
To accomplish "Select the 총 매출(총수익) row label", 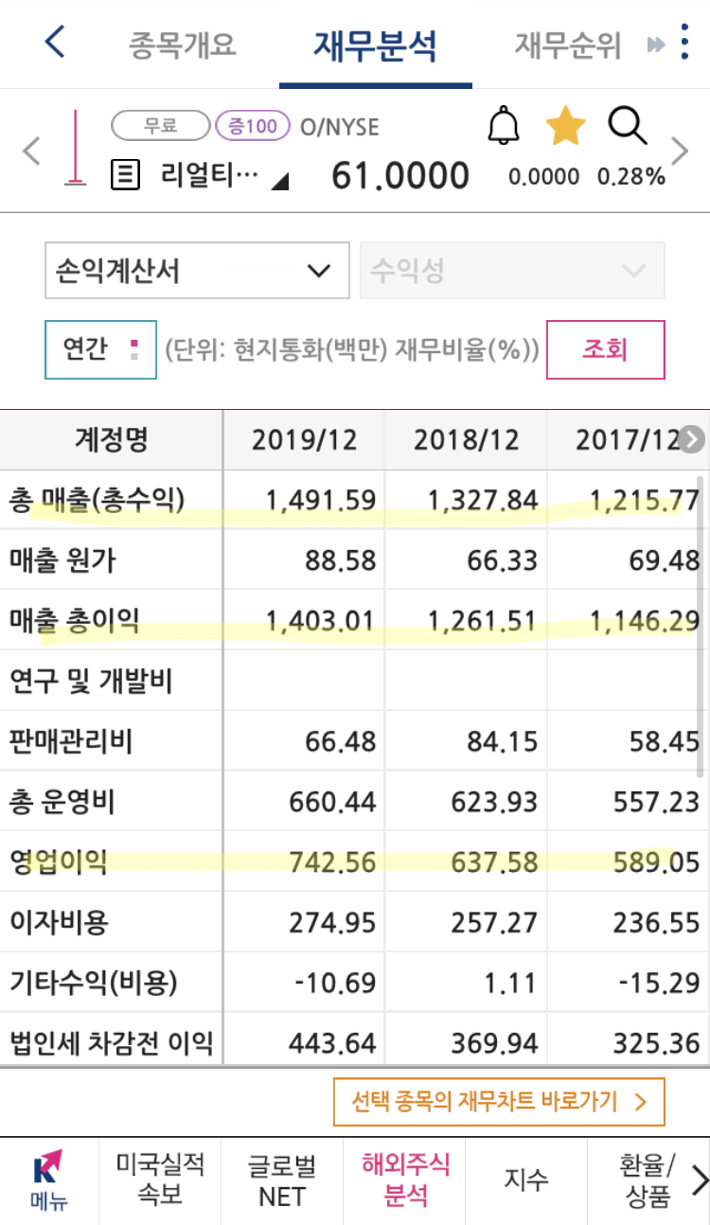I will coord(97,500).
